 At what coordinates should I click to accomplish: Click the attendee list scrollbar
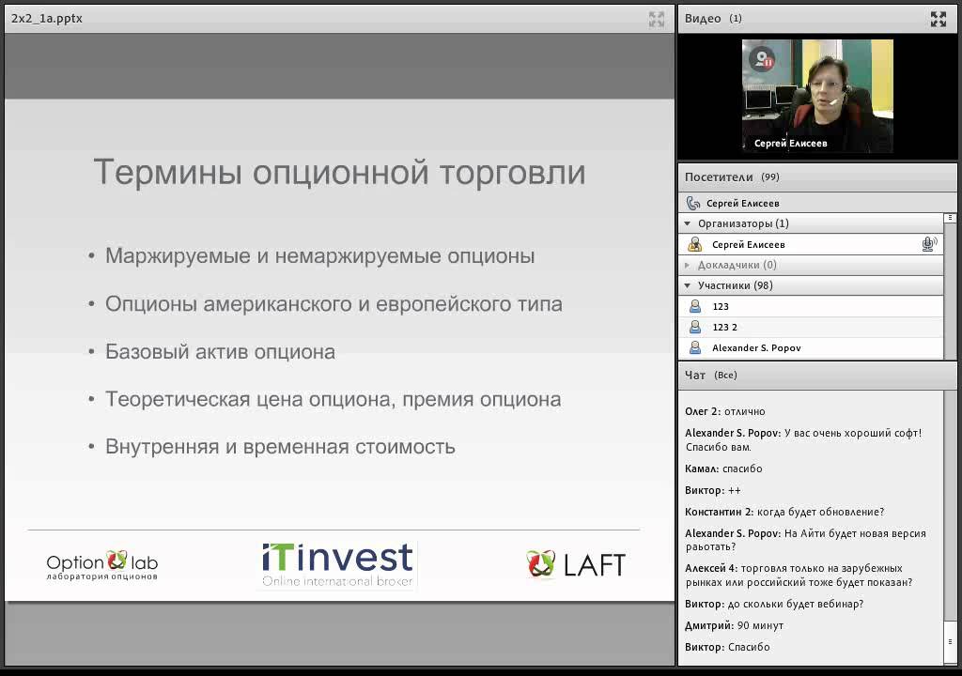[x=950, y=285]
